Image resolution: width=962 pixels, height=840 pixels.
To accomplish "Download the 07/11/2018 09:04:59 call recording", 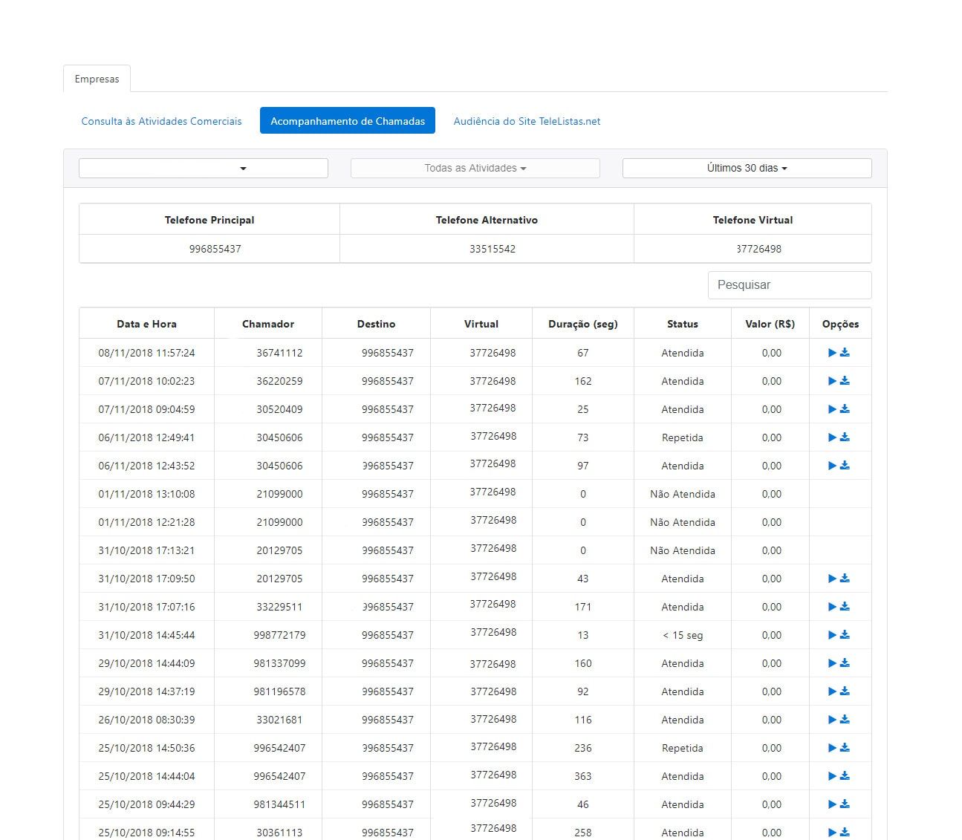I will click(x=845, y=409).
